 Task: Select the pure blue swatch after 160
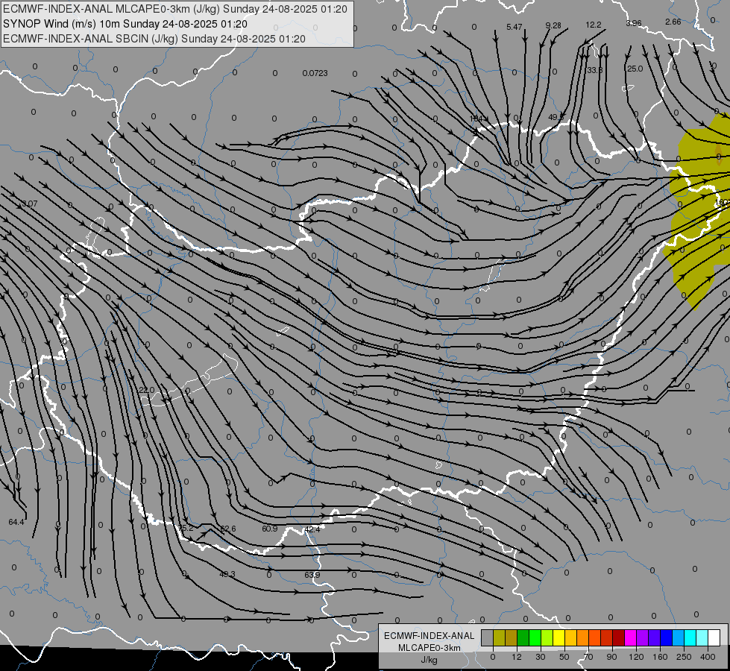(667, 637)
